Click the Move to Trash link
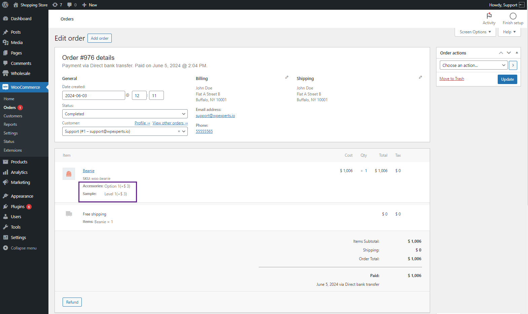 coord(452,79)
